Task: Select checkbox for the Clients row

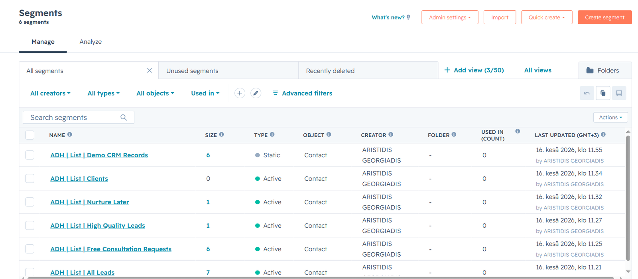Action: click(x=30, y=178)
